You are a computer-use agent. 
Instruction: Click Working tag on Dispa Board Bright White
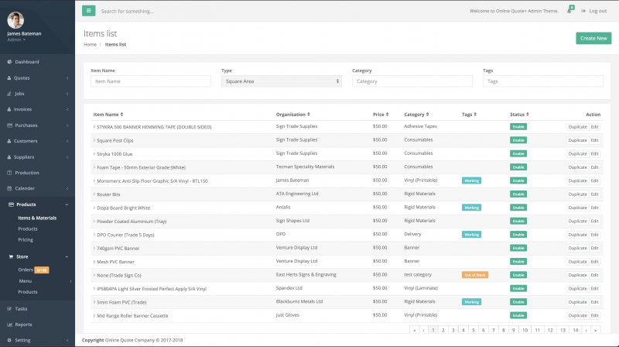click(x=471, y=208)
